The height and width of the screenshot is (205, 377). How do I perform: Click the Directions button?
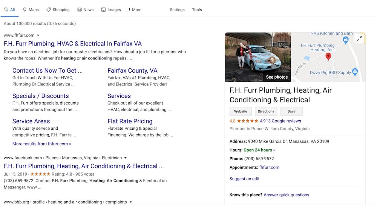[266, 111]
